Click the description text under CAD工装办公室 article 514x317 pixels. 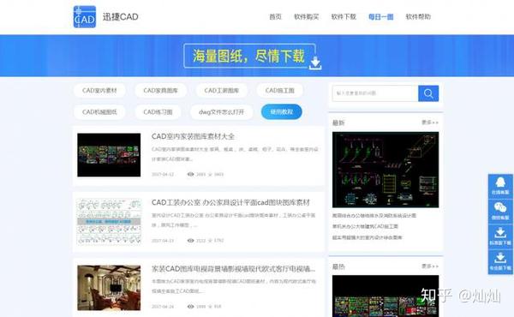point(233,220)
